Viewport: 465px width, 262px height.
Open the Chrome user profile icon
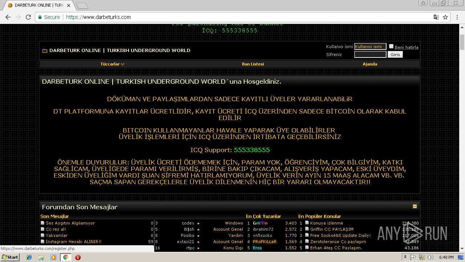[x=423, y=3]
